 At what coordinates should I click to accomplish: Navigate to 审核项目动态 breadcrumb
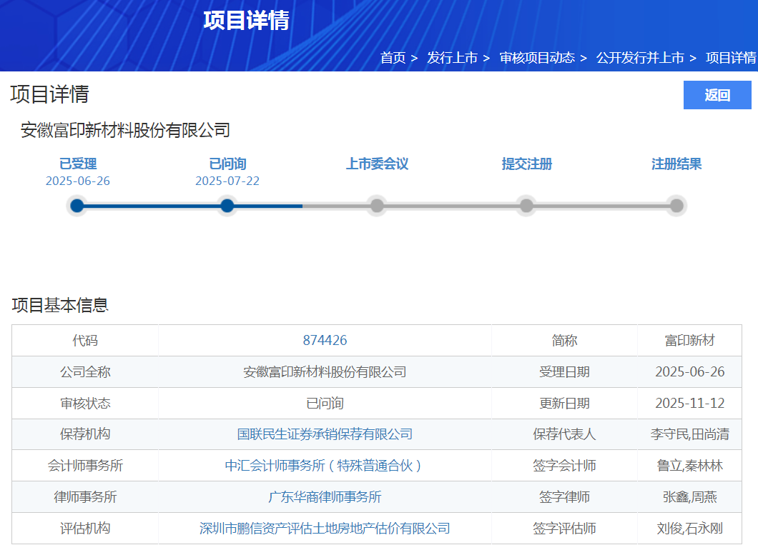537,58
